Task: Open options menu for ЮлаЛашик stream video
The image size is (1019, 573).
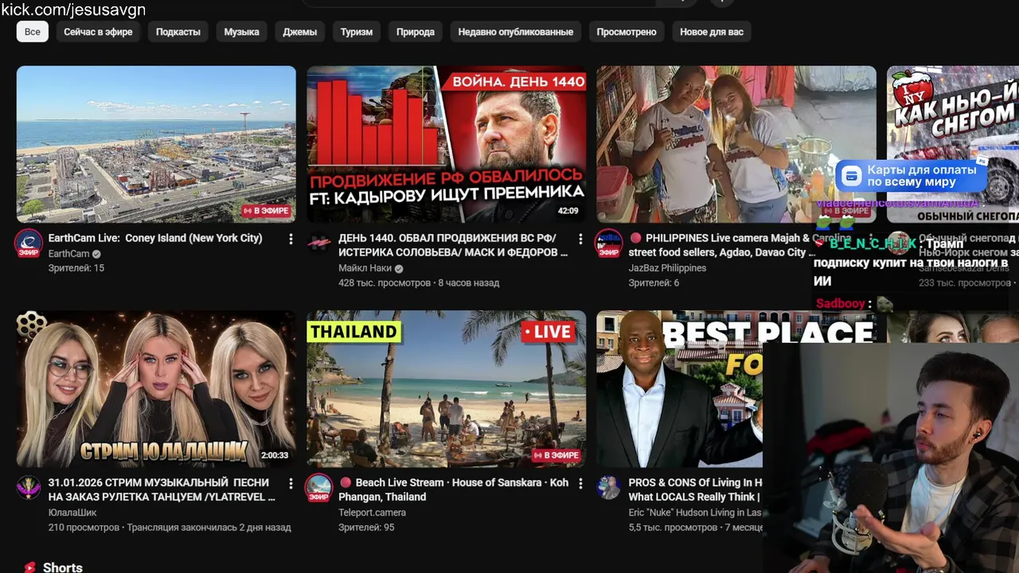Action: click(x=291, y=483)
